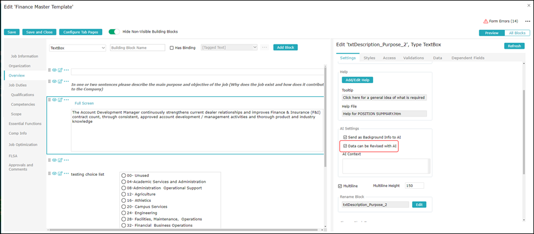Open Form Errors (14) warning icon
534x234 pixels.
[x=486, y=21]
